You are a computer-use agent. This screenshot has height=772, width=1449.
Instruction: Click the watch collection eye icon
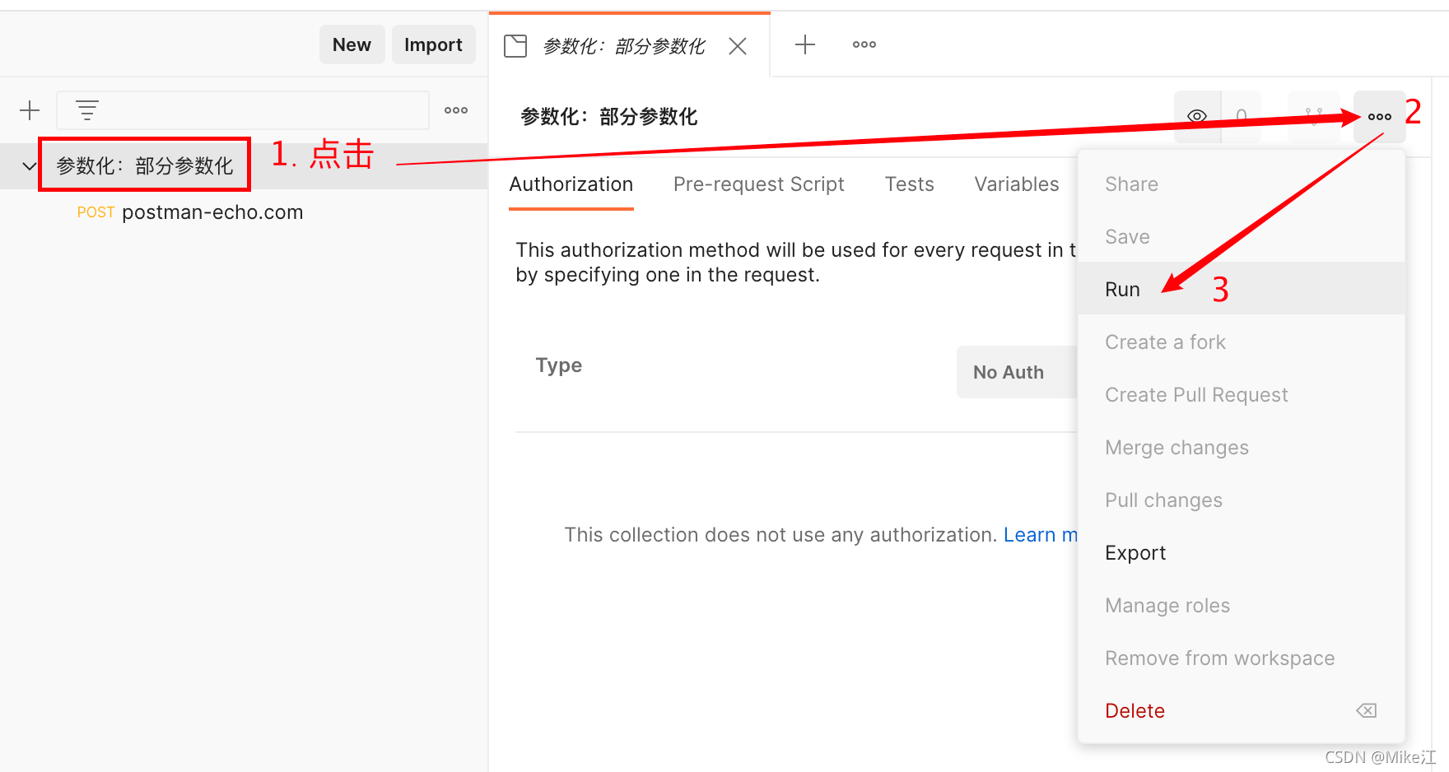pos(1197,116)
